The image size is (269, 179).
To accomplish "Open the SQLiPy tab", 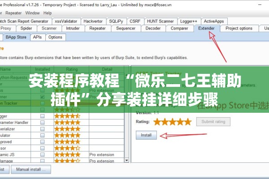I will point(116,21).
